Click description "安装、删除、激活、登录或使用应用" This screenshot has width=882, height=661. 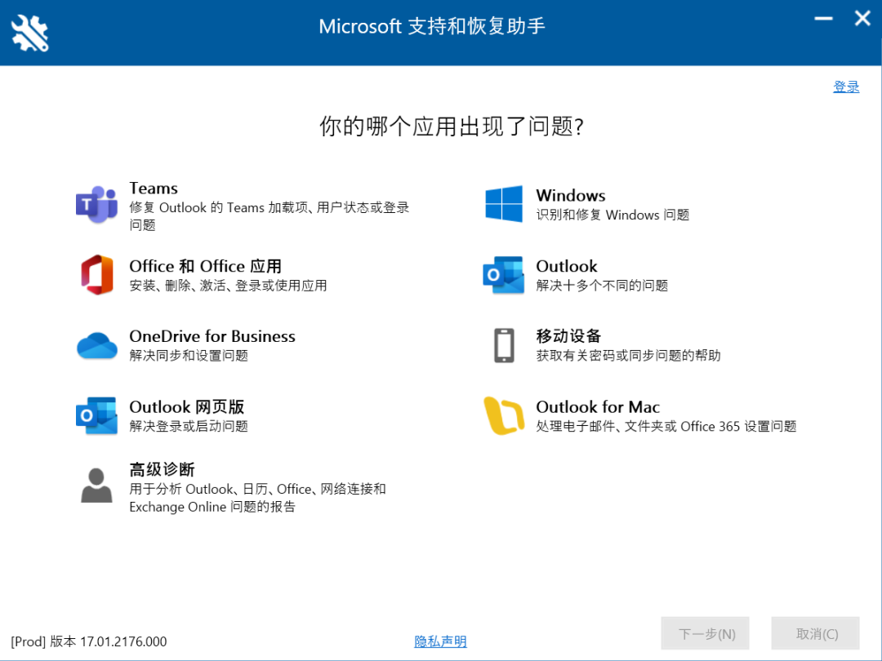(228, 286)
